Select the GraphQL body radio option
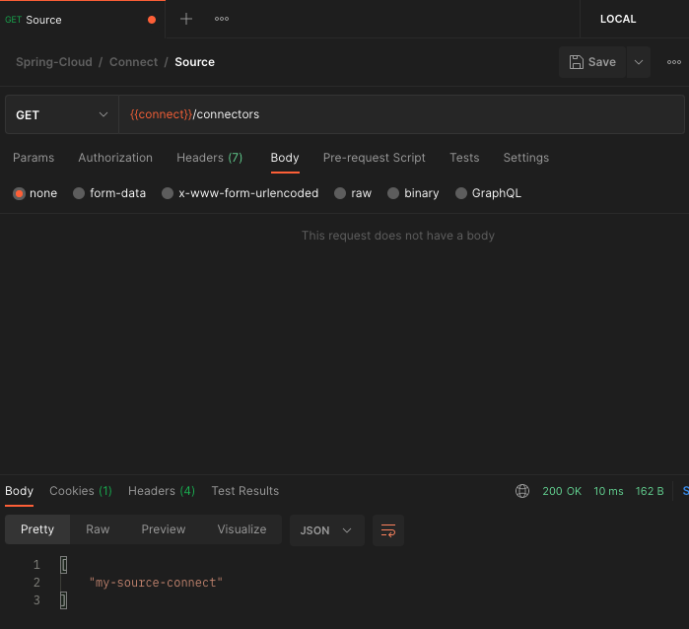Viewport: 689px width, 629px height. 461,193
